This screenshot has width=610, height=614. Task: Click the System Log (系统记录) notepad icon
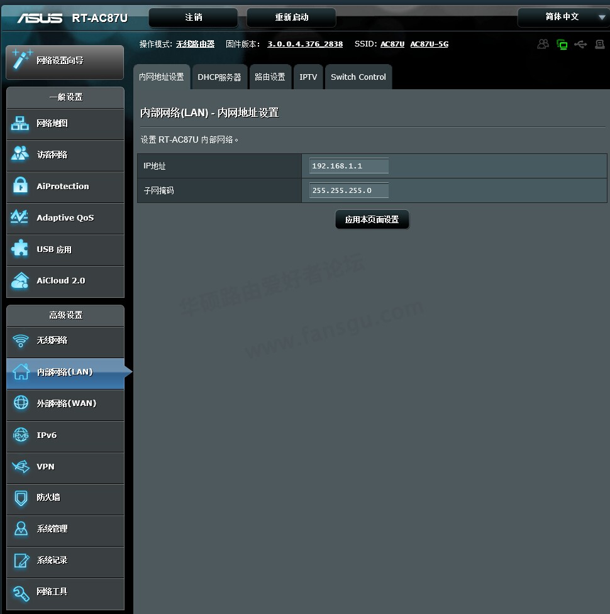coord(21,561)
